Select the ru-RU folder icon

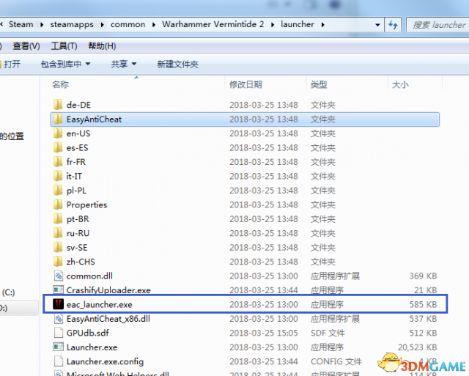(58, 233)
